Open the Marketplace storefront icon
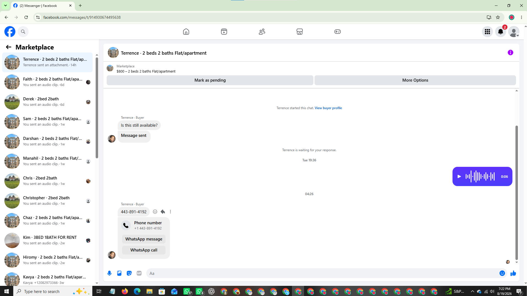The width and height of the screenshot is (527, 296). 300,32
